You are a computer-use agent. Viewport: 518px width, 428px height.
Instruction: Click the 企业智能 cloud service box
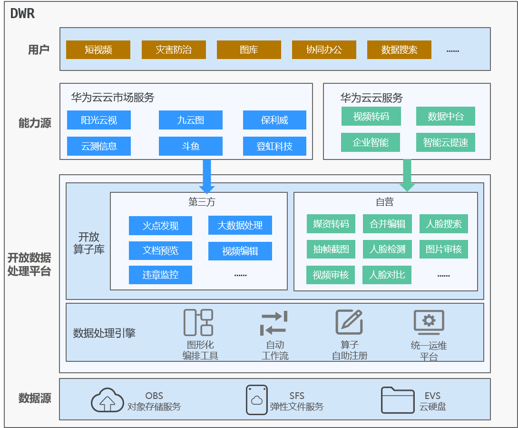[371, 142]
